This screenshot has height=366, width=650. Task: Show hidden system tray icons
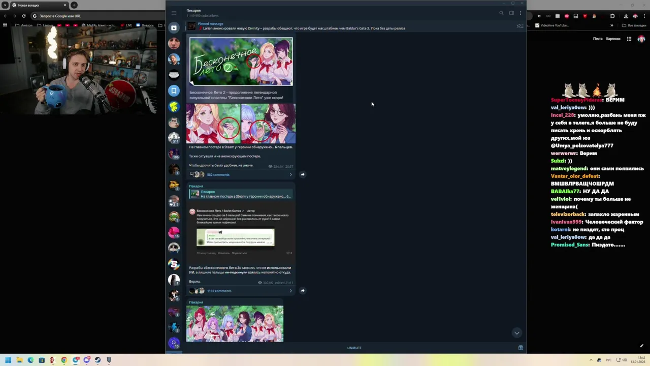(x=591, y=360)
